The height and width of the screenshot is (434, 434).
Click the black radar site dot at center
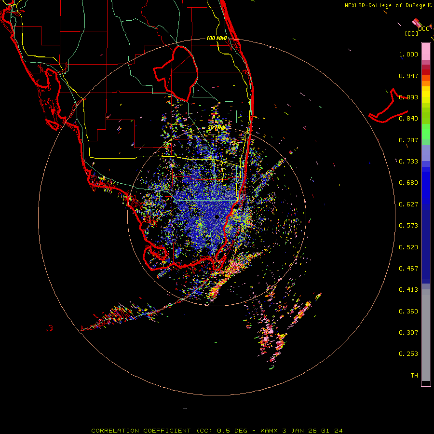[x=217, y=217]
